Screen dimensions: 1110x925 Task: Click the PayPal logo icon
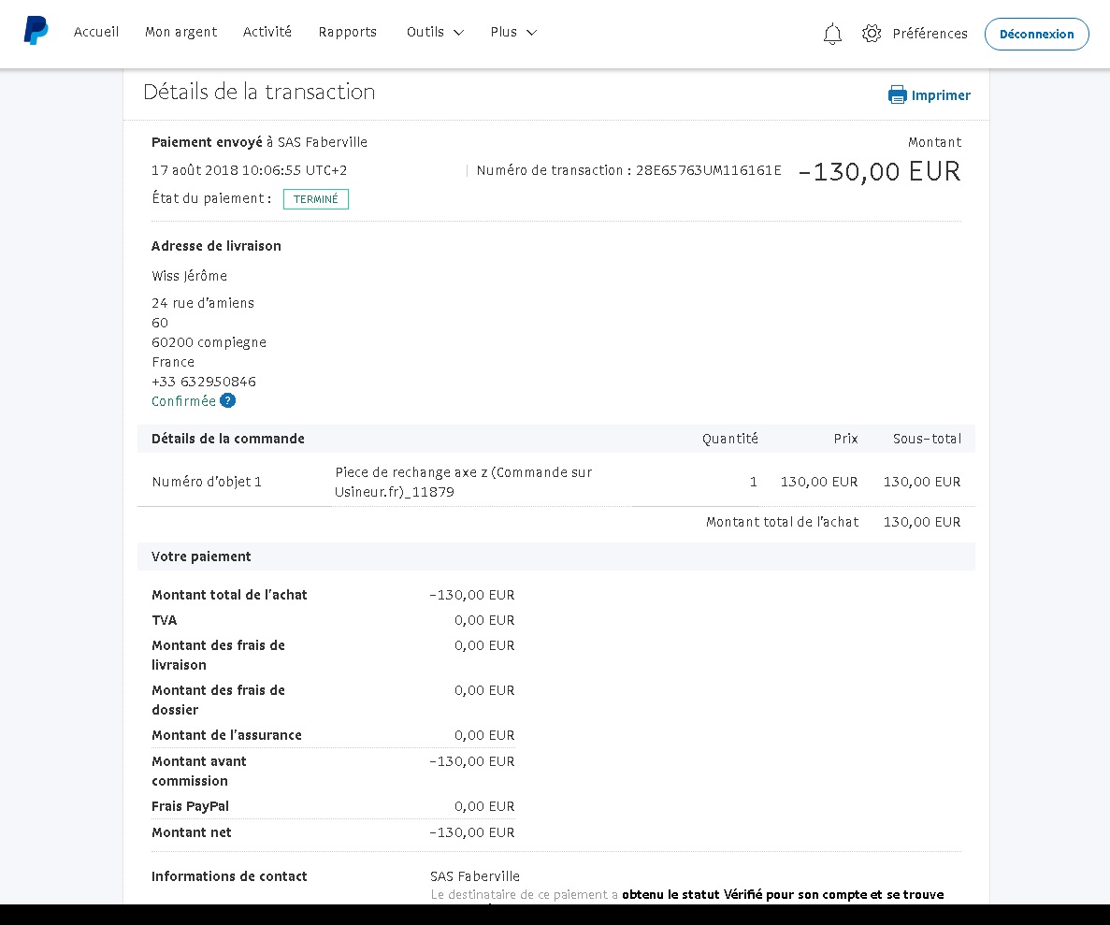click(36, 31)
